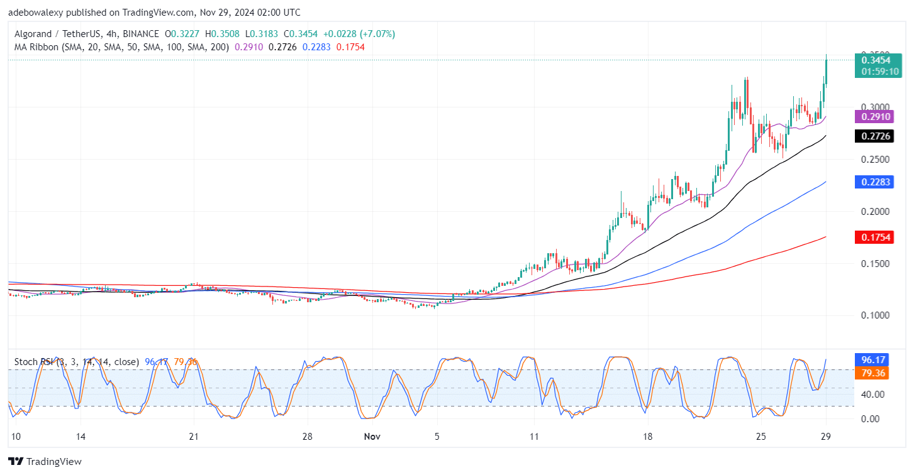The width and height of the screenshot is (914, 475).
Task: Click the SMA 200 value 0.1754 in legend
Action: pos(351,47)
